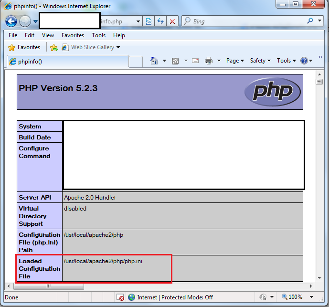Click the PHP logo image
The image size is (329, 307).
click(272, 92)
